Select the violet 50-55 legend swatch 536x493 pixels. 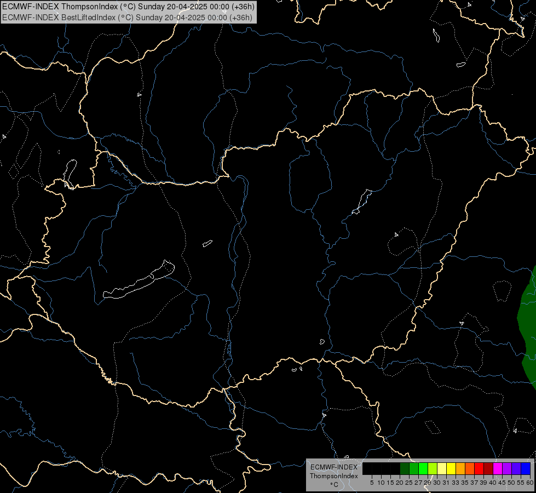click(516, 469)
